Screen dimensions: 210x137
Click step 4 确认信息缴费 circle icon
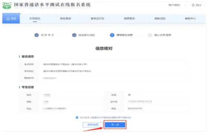150,35
